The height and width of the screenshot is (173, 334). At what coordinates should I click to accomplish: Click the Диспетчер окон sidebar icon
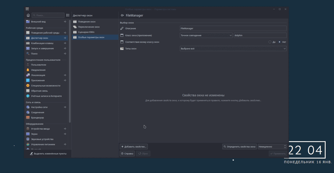pos(28,38)
